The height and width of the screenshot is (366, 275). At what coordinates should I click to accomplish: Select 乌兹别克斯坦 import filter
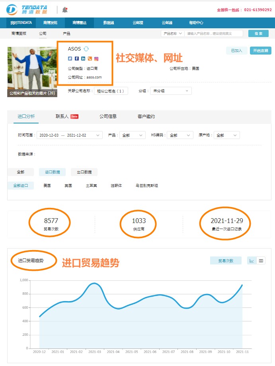147,186
